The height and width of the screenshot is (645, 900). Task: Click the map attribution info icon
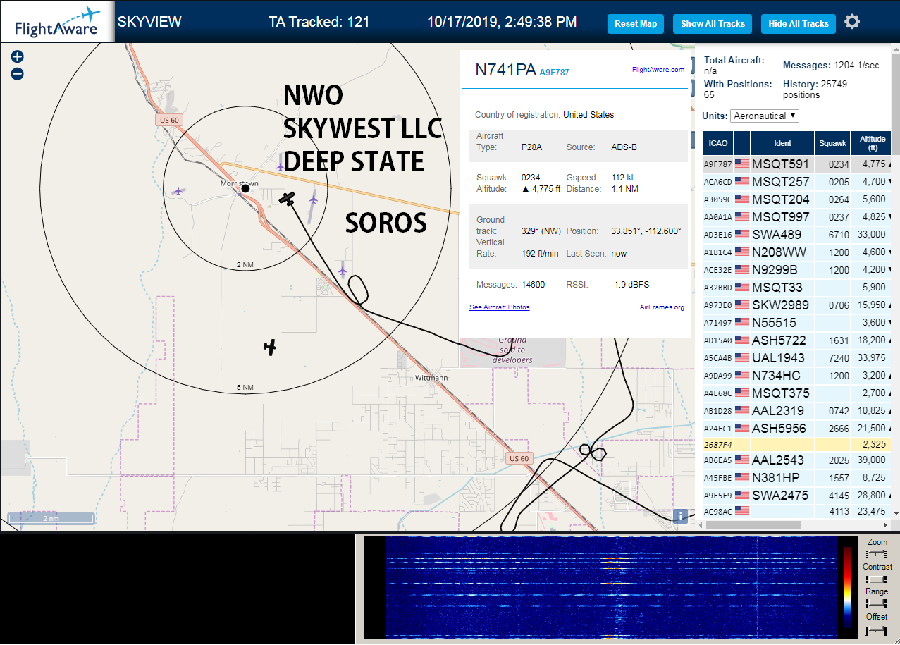[x=680, y=515]
